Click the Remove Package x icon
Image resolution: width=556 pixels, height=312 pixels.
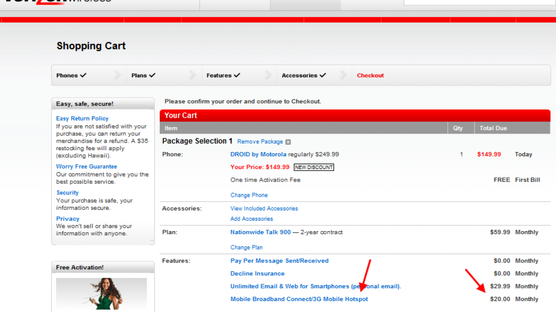pyautogui.click(x=288, y=142)
